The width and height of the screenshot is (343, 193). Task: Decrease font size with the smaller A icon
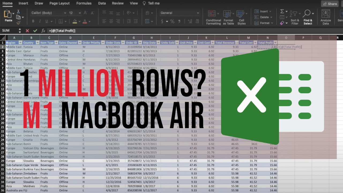click(92, 13)
